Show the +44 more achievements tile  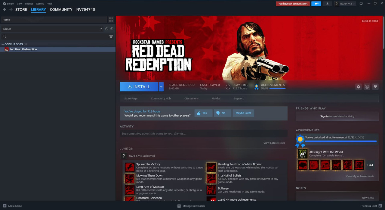tap(370, 165)
